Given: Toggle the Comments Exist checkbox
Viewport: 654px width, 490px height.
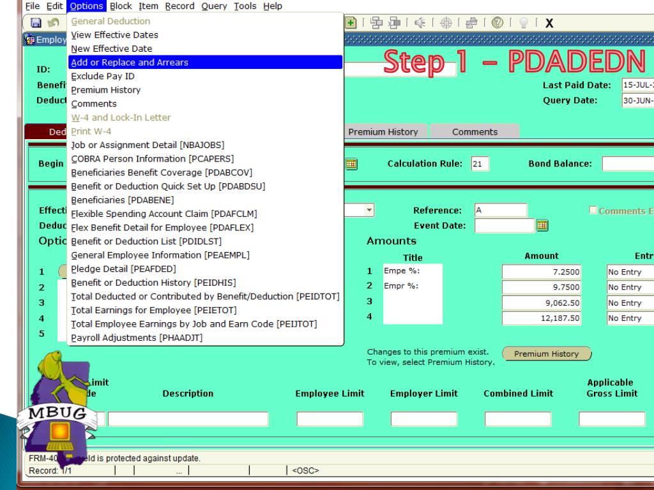Looking at the screenshot, I should pos(592,211).
